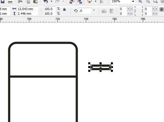Open the redo history dropdown arrow
164x122 pixels.
click(63, 1)
